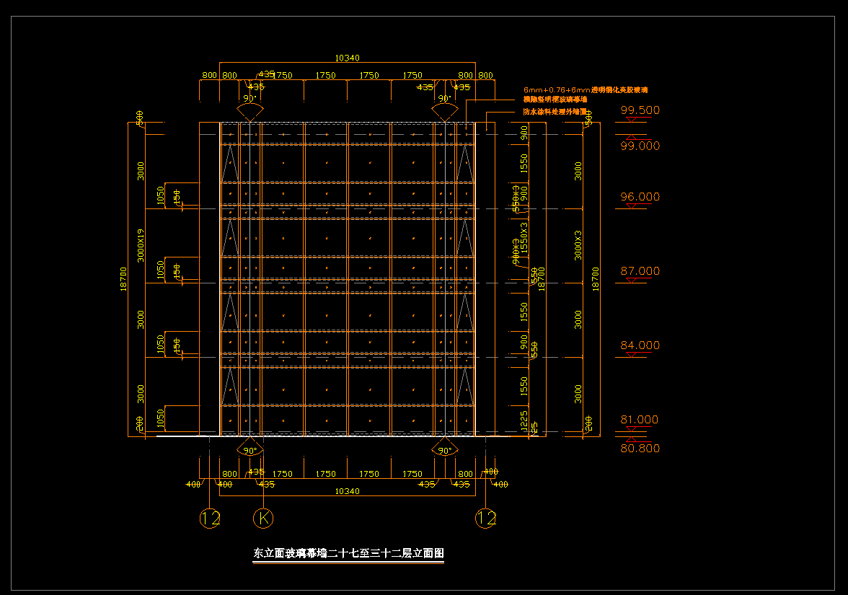
Task: Click the K grid axis bubble
Action: pyautogui.click(x=264, y=518)
